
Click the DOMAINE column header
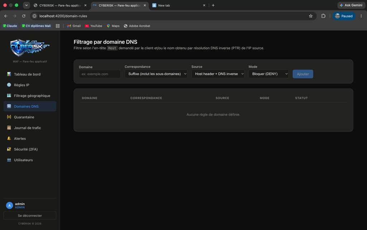89,98
